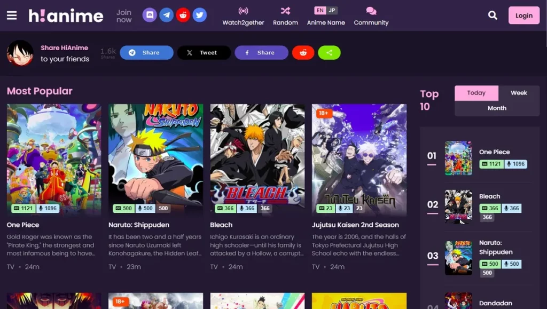
Task: Switch anime name to EN
Action: point(320,11)
